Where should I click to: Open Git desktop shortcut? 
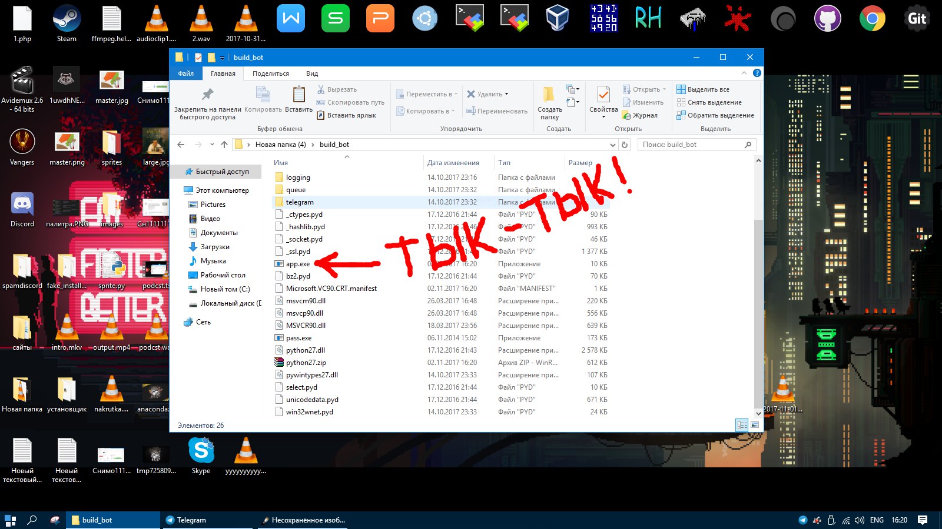click(917, 19)
